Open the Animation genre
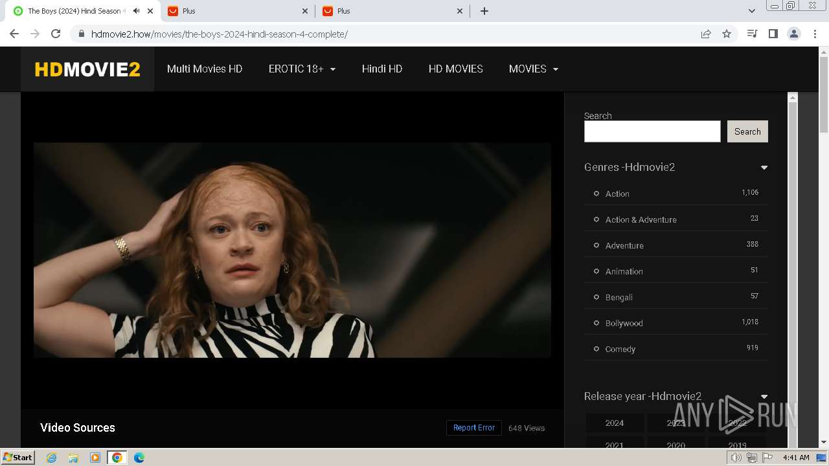 tap(624, 271)
